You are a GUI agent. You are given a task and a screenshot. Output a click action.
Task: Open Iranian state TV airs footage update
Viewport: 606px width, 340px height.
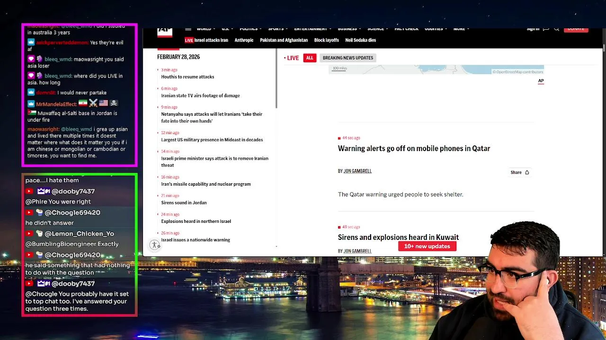(200, 95)
